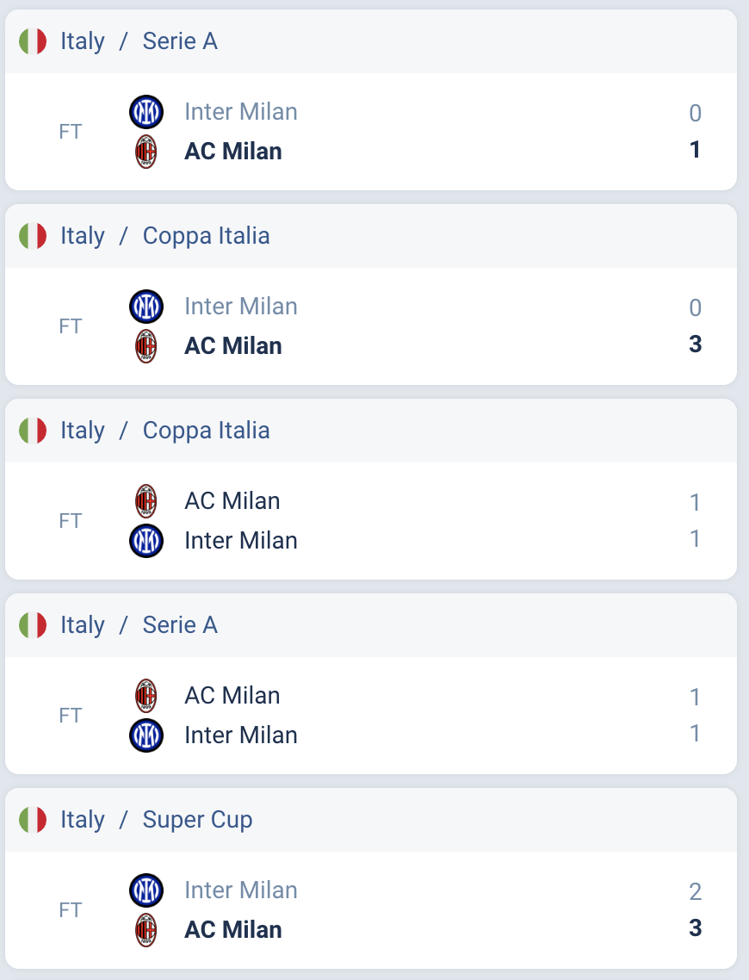Click AC Milan crest in Serie A 1-1 match

(146, 696)
